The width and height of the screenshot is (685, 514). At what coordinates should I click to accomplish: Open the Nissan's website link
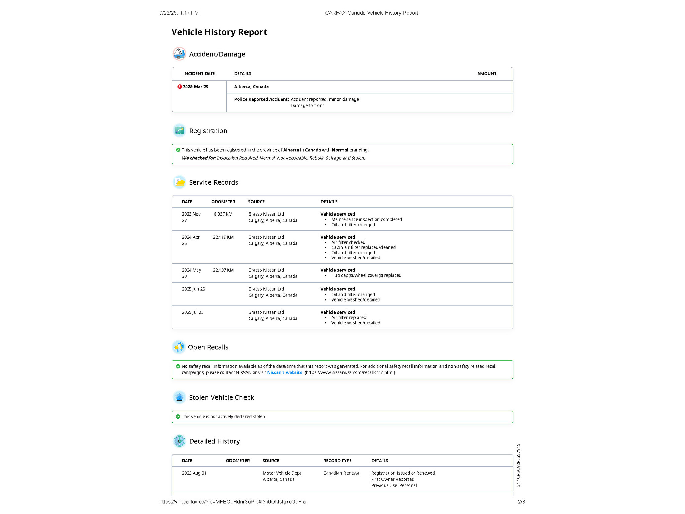coord(284,373)
